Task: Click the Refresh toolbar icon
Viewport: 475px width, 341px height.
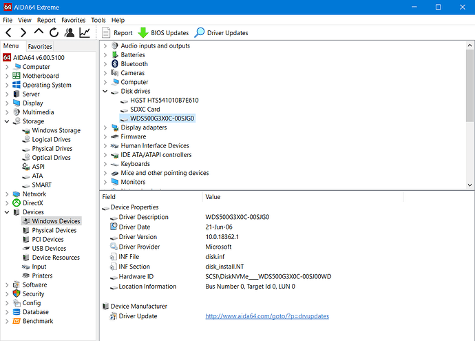Action: pos(54,32)
